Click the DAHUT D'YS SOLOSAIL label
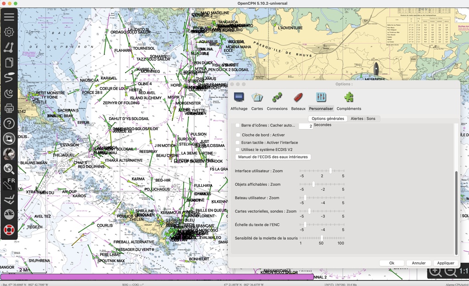Screen dimensions: 469x286 [129, 119]
